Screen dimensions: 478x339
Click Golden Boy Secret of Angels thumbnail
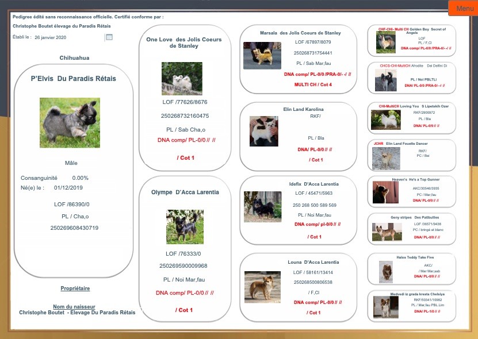tap(386, 42)
